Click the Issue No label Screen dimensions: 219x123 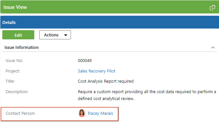click(x=14, y=61)
